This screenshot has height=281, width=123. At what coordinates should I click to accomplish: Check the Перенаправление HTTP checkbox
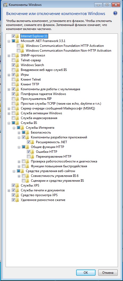[x=28, y=157]
